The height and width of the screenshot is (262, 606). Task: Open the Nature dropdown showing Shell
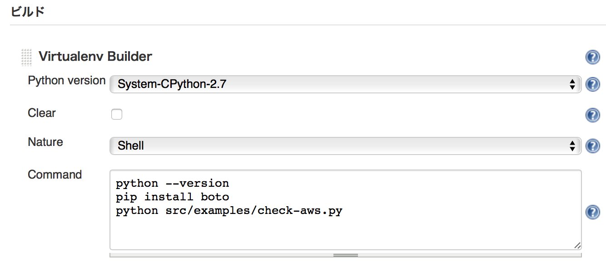[345, 146]
